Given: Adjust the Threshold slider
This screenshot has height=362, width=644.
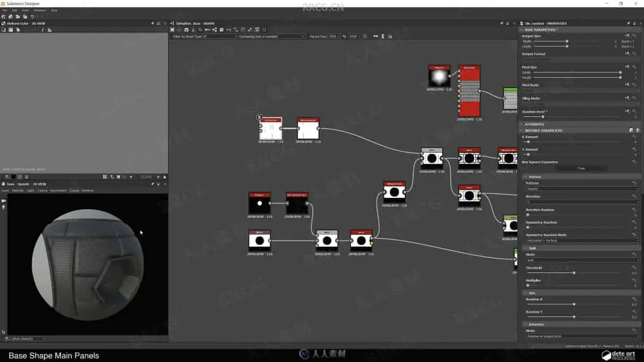Looking at the screenshot, I should point(574,273).
